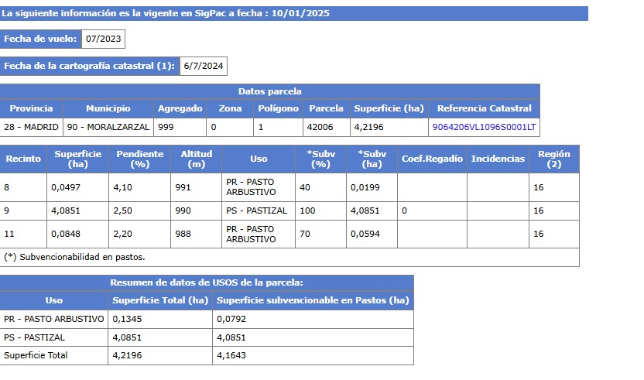
Task: Click the parcela number 42006 cell
Action: [x=327, y=128]
